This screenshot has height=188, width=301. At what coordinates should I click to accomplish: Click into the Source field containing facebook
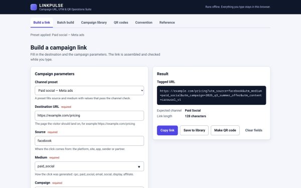coord(89,141)
